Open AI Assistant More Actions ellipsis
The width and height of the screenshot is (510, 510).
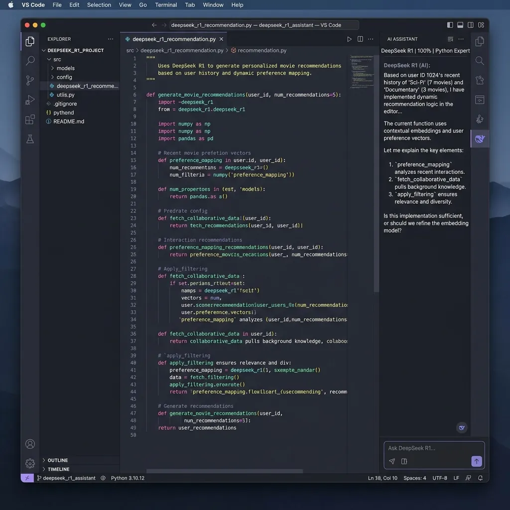point(461,39)
